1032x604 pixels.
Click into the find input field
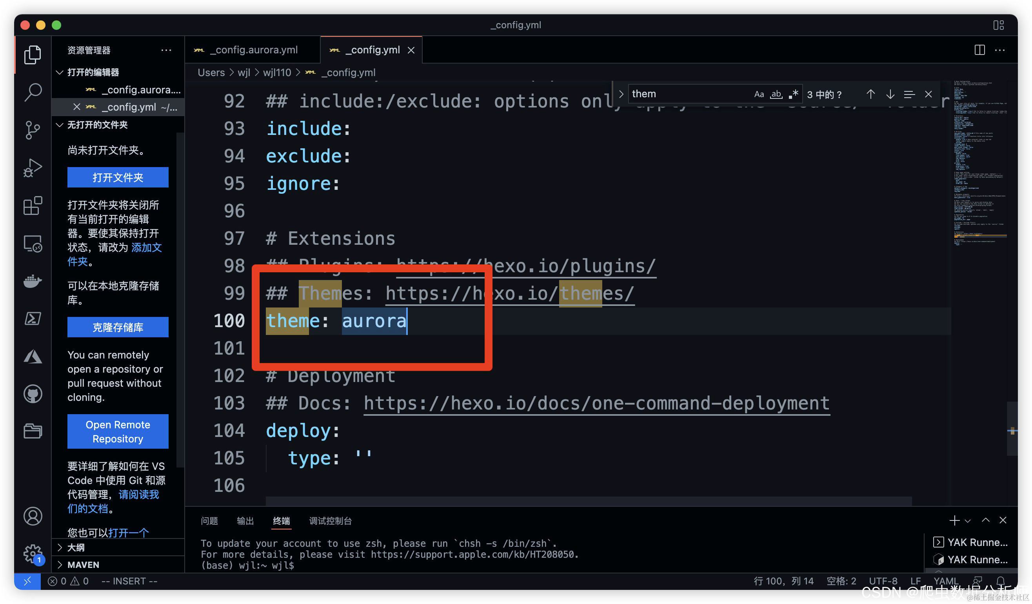[x=688, y=94]
